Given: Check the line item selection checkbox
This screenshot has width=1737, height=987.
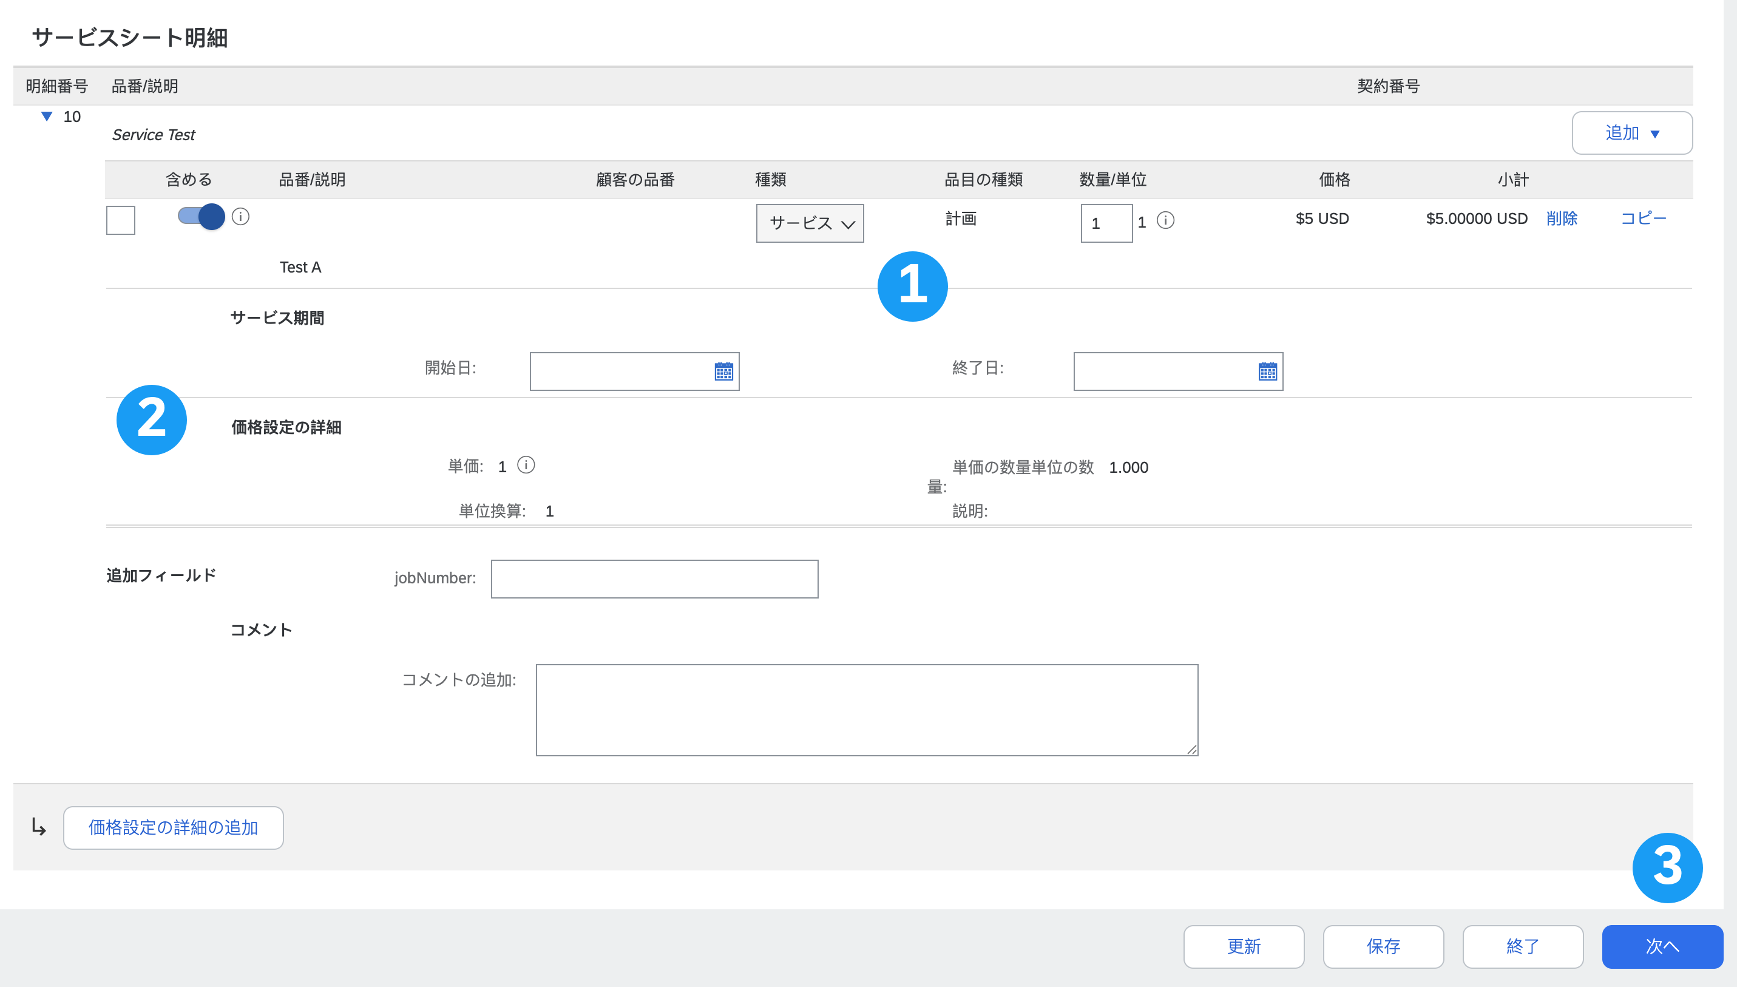Looking at the screenshot, I should (121, 220).
